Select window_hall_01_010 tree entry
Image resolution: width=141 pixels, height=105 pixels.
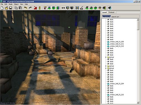(117, 95)
